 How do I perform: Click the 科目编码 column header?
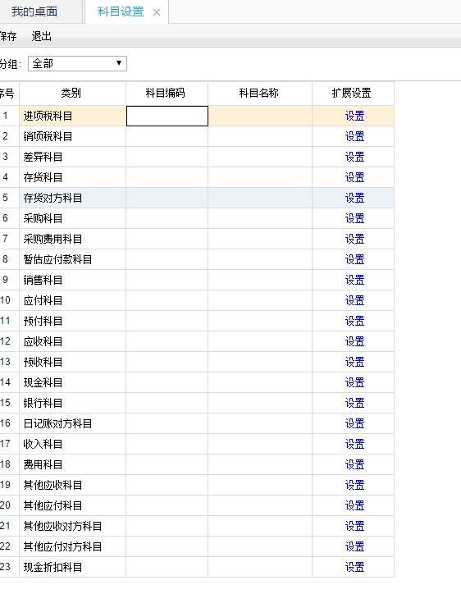(167, 94)
